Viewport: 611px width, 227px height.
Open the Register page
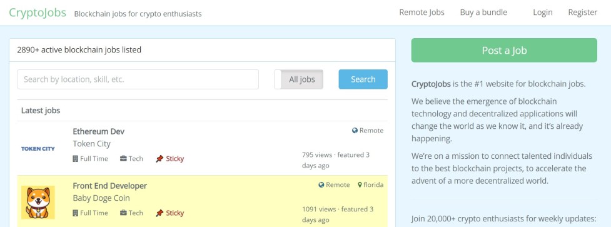pyautogui.click(x=583, y=13)
